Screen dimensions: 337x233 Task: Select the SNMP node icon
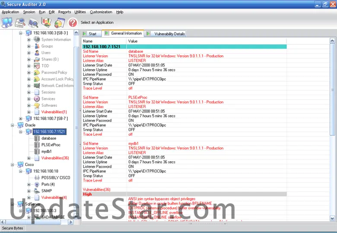click(37, 191)
